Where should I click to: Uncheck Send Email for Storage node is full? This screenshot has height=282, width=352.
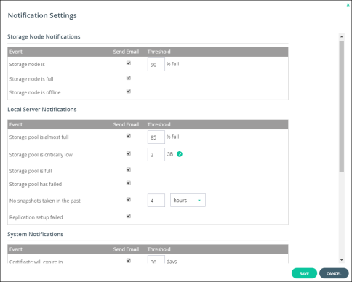click(x=129, y=78)
